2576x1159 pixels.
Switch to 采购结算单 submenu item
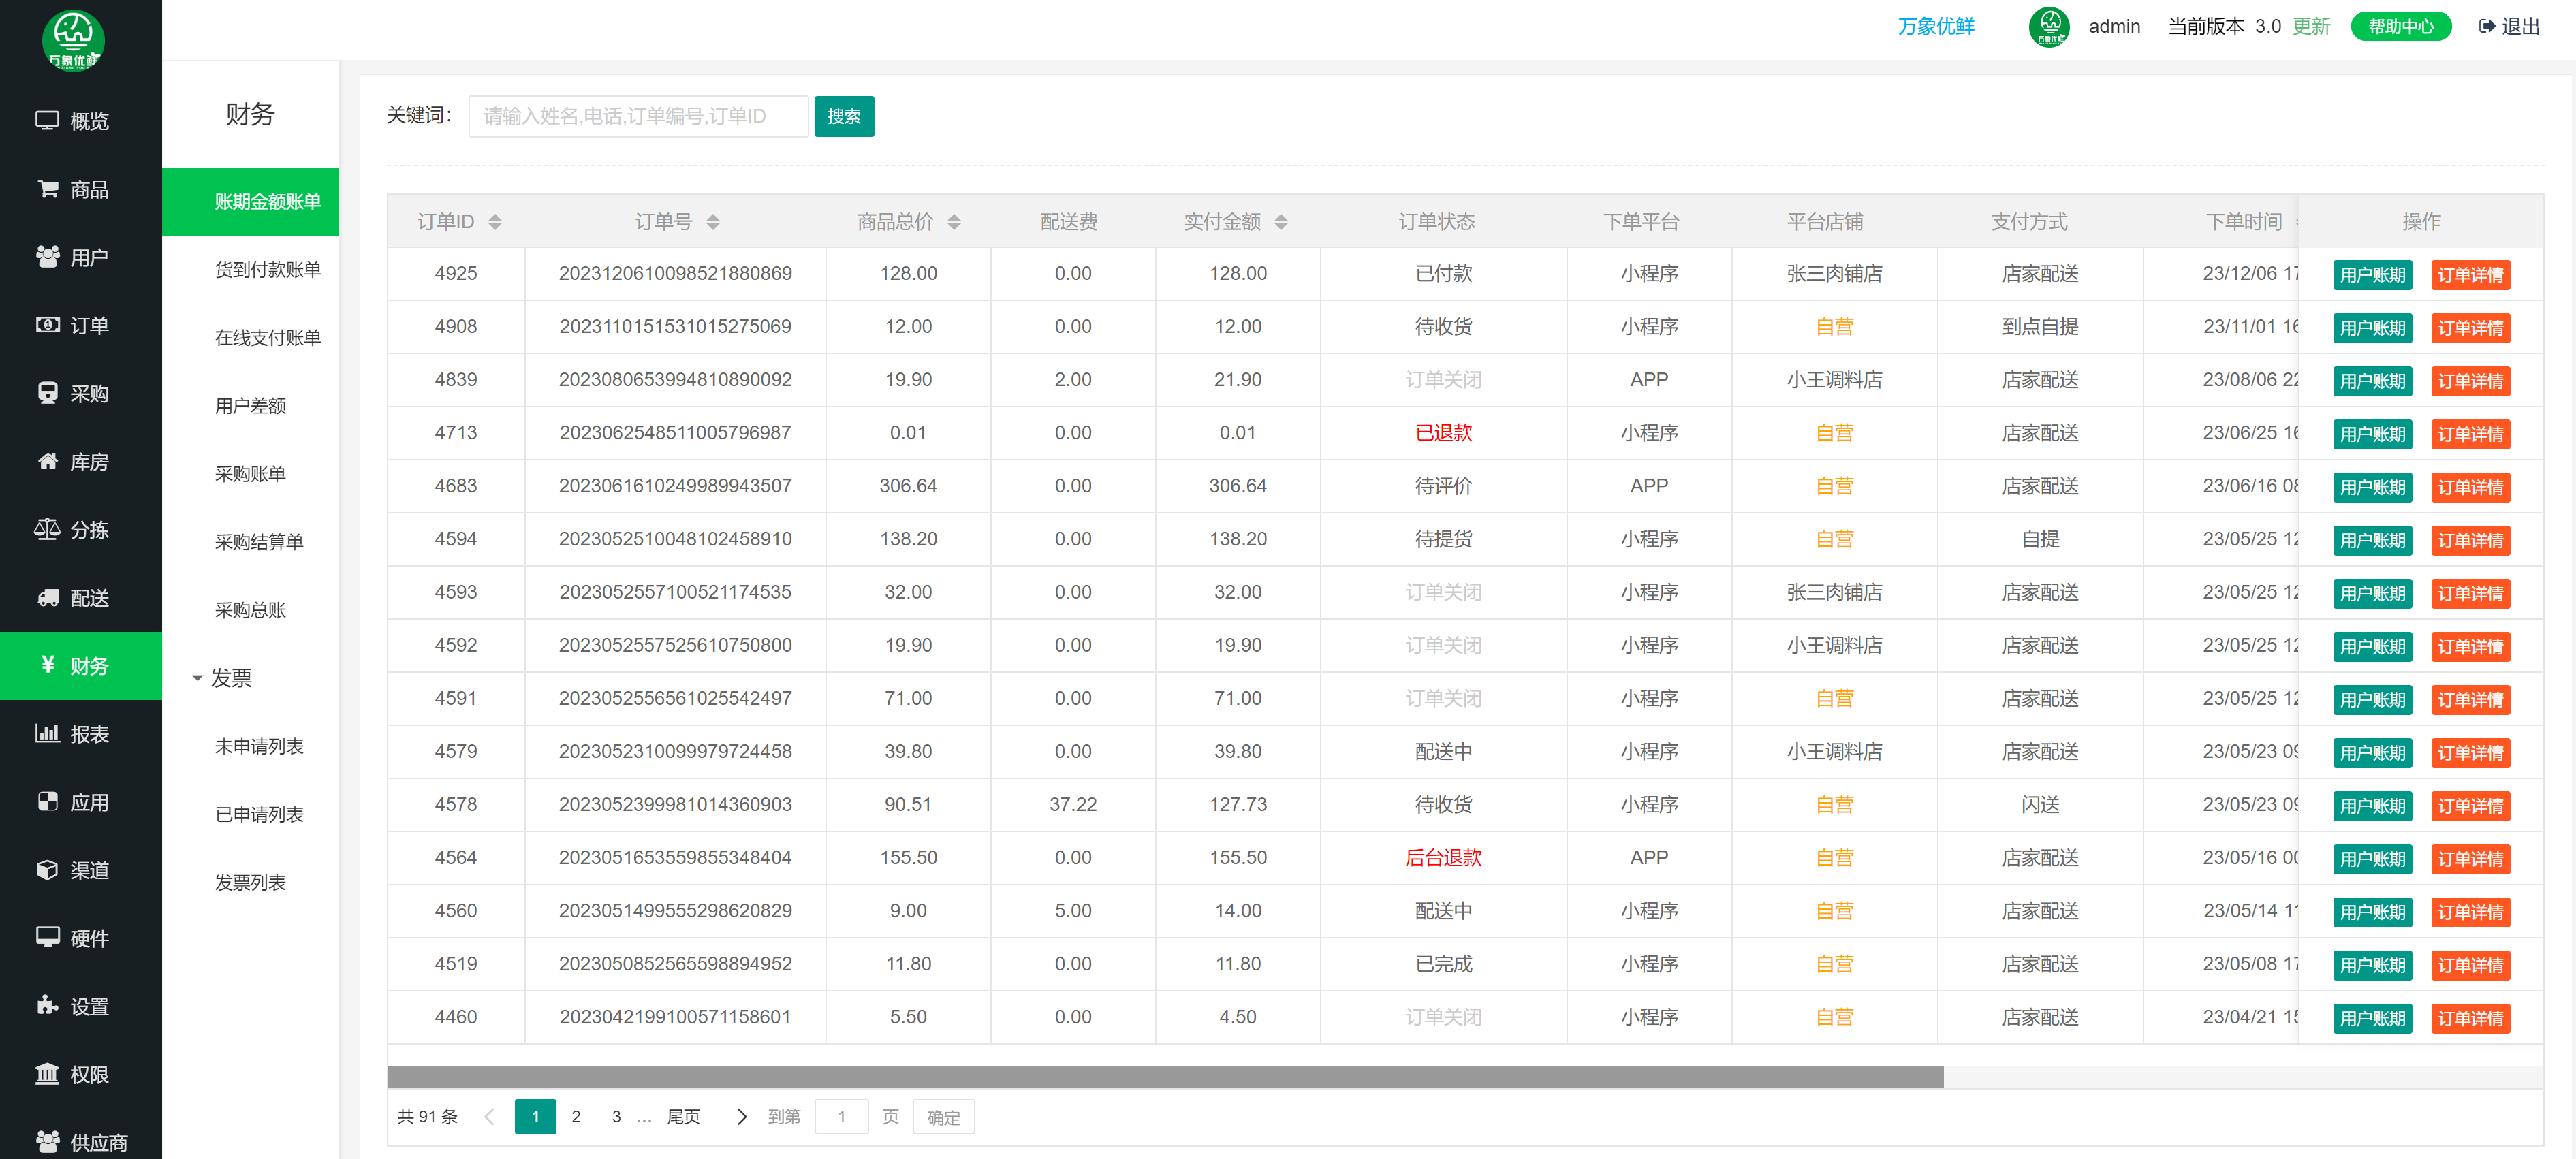(258, 542)
